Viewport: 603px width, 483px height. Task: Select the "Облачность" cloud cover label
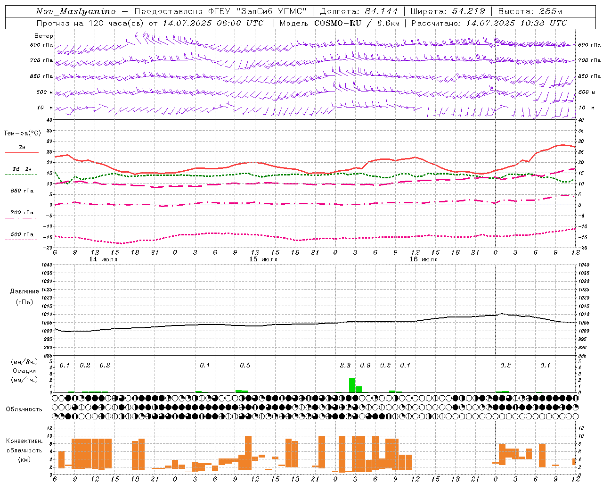point(24,409)
